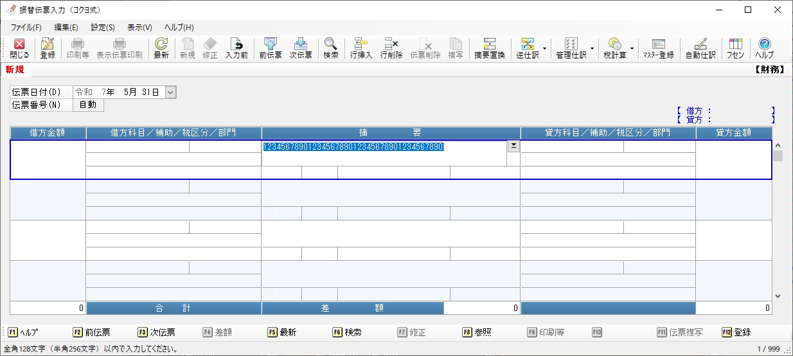
Task: Click the 逆仕訳 toolbar icon
Action: point(527,49)
